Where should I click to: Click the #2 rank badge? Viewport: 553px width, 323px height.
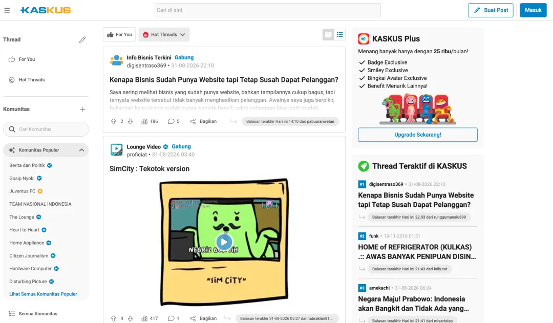point(362,236)
